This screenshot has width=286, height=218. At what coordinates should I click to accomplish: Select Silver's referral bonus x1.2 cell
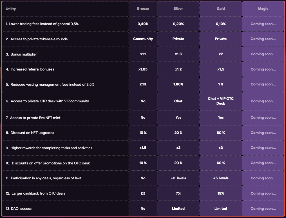point(178,69)
